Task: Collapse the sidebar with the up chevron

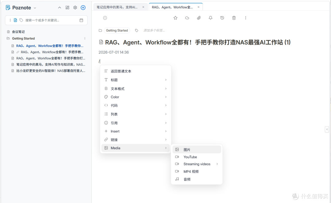Action: tap(59, 8)
